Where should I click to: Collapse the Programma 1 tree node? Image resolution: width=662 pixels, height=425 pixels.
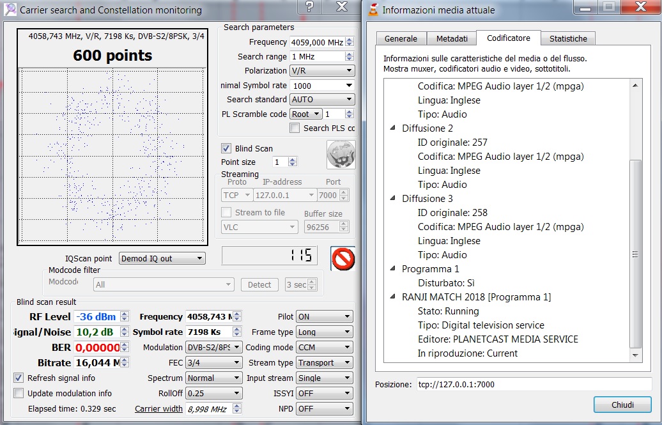point(392,268)
